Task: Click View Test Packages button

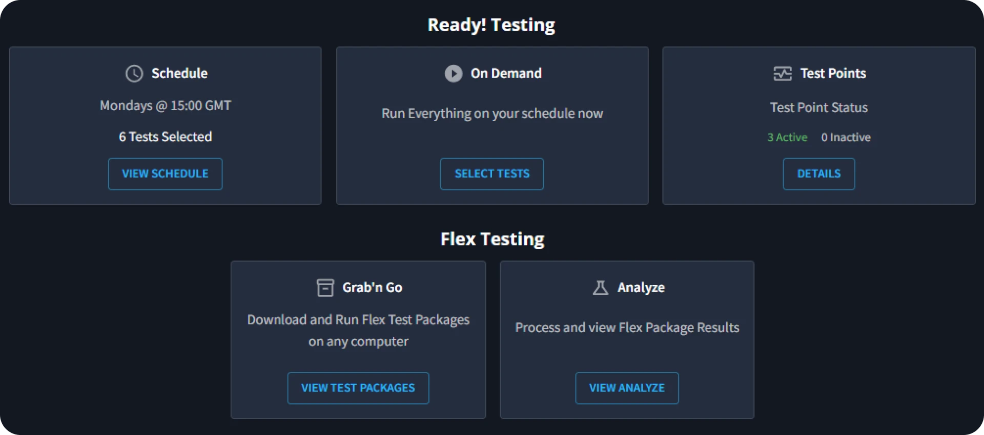Action: point(358,388)
